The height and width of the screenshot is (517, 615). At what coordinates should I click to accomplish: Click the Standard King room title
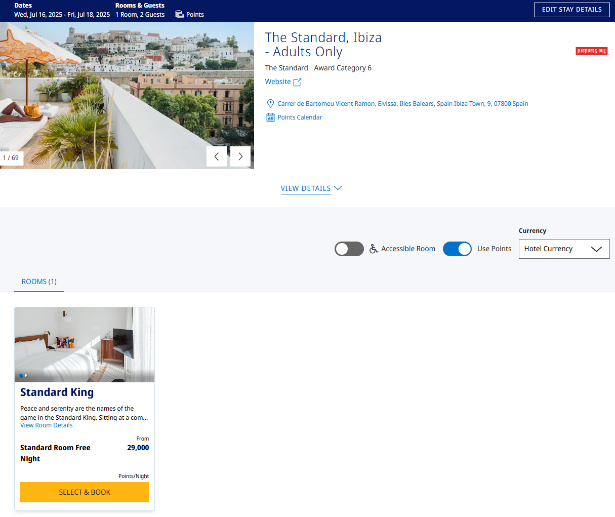click(57, 392)
